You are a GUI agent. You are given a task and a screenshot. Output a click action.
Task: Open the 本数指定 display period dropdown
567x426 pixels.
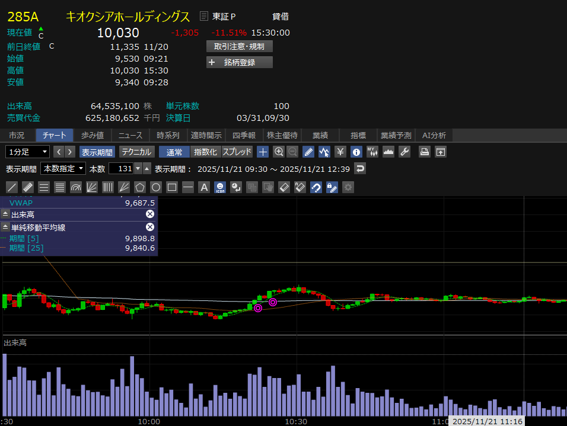(x=63, y=168)
